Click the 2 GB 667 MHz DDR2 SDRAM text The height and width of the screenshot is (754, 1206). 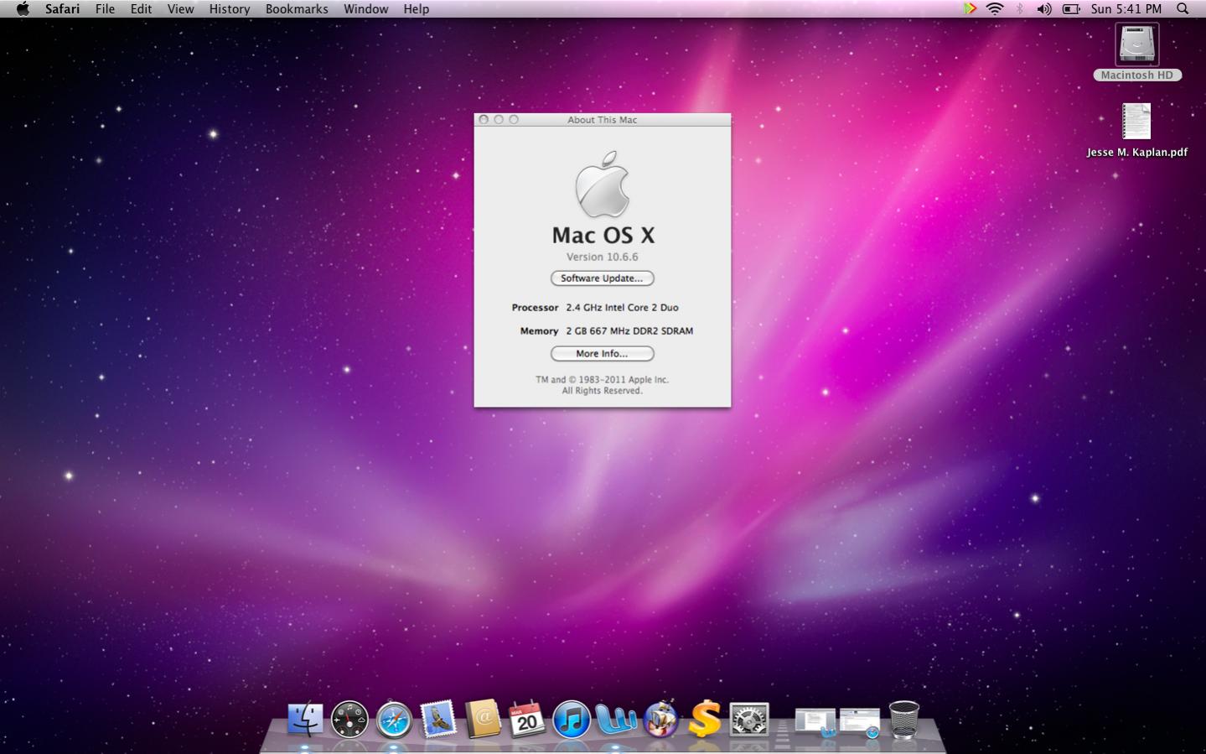(x=629, y=331)
